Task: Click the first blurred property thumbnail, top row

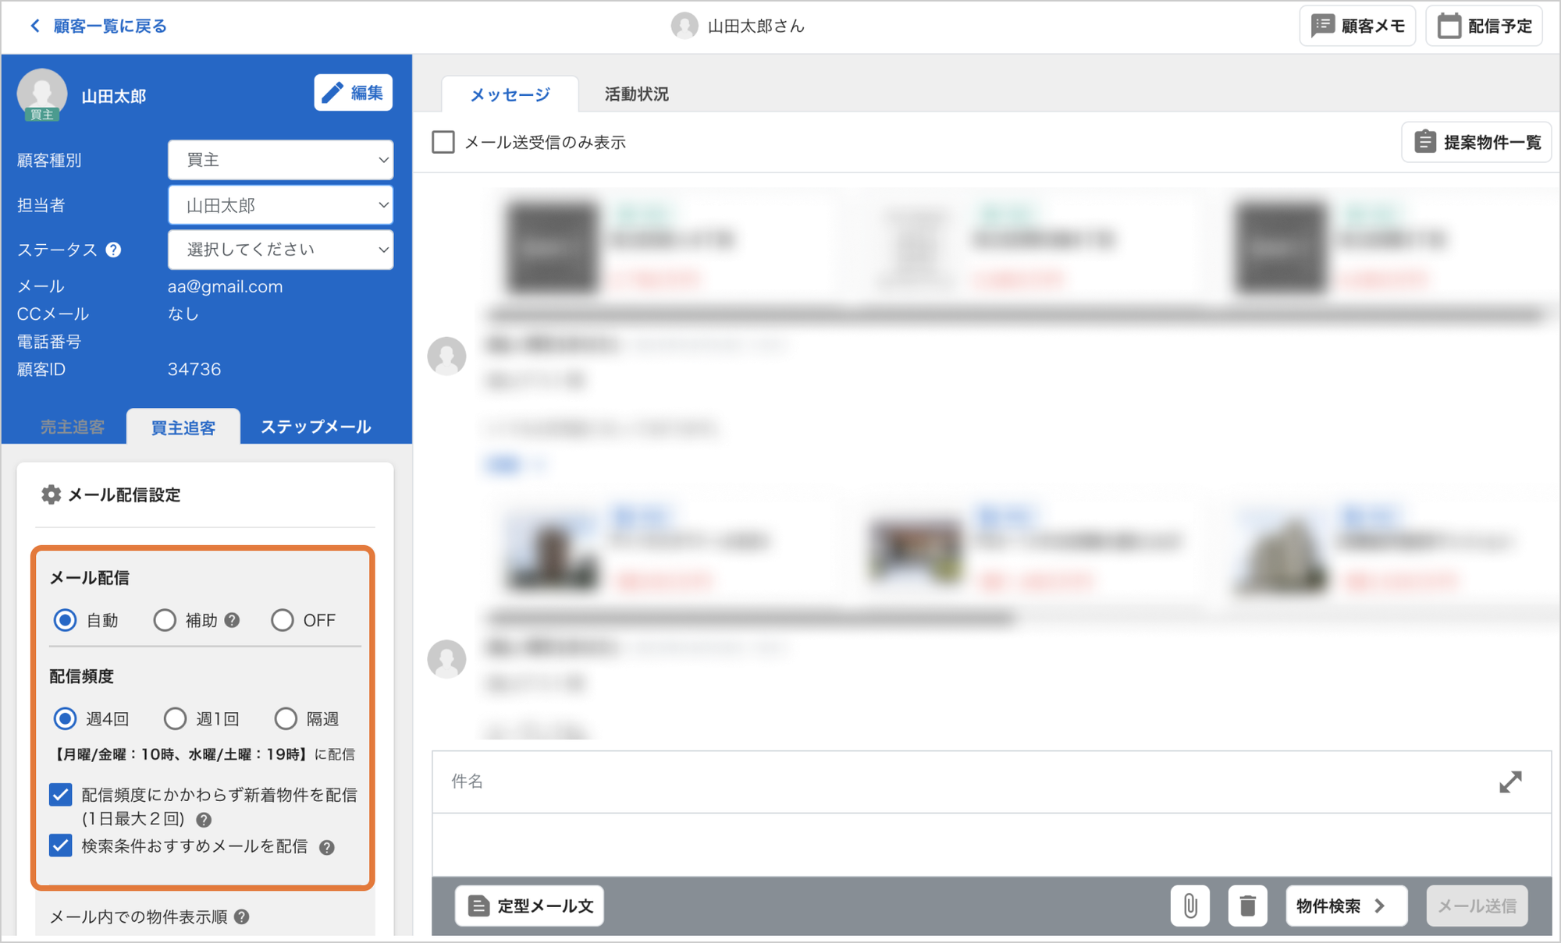Action: pyautogui.click(x=553, y=247)
